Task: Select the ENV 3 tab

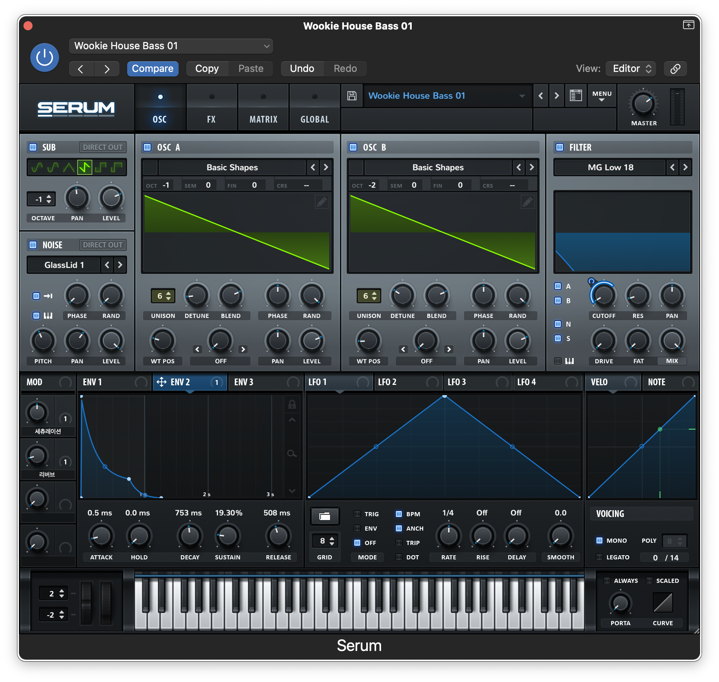Action: pyautogui.click(x=265, y=382)
